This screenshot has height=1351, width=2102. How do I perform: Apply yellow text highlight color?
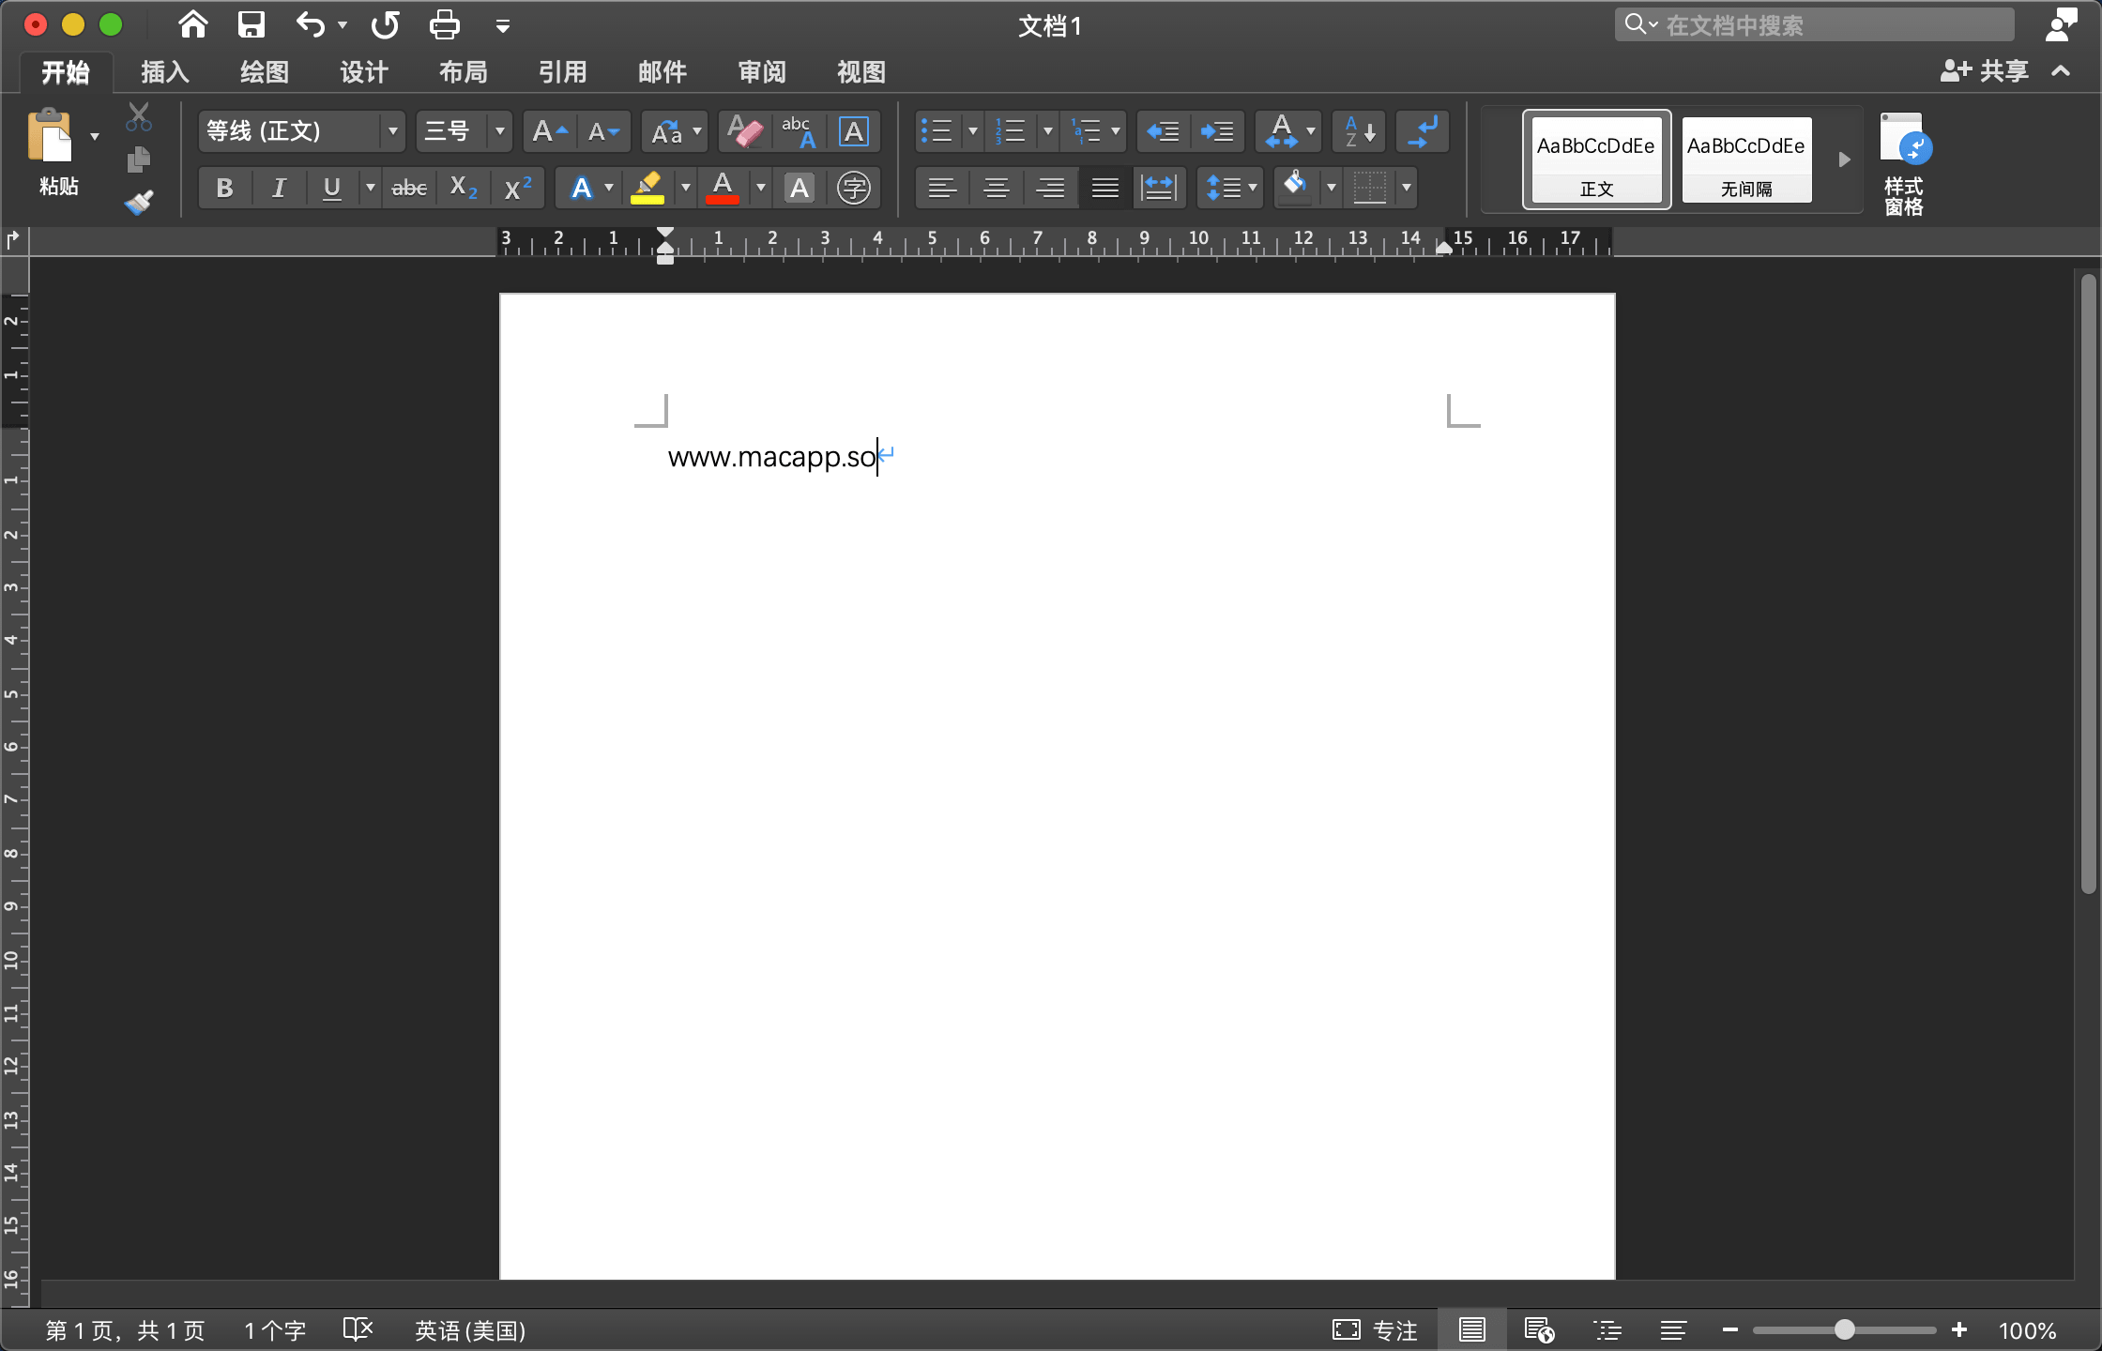pyautogui.click(x=647, y=188)
